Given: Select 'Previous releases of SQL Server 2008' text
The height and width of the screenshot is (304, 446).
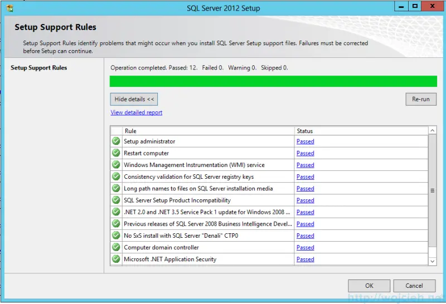Looking at the screenshot, I should (208, 224).
